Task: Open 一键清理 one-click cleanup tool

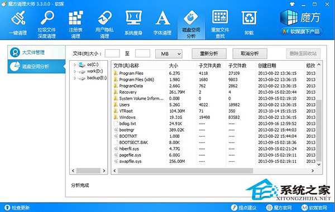Action: coord(18,23)
